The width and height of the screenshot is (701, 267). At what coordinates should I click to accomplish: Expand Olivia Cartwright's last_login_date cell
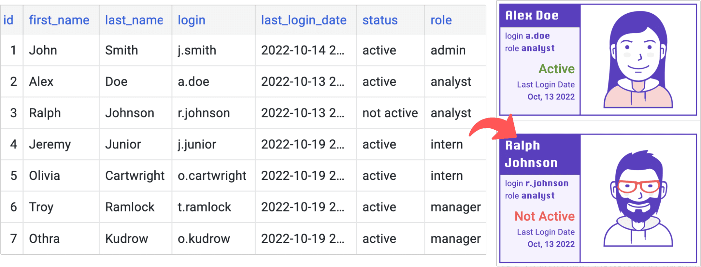pyautogui.click(x=302, y=176)
